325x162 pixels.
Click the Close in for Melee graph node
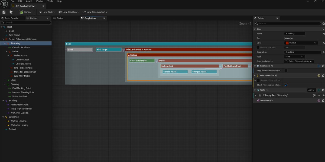tap(142, 61)
